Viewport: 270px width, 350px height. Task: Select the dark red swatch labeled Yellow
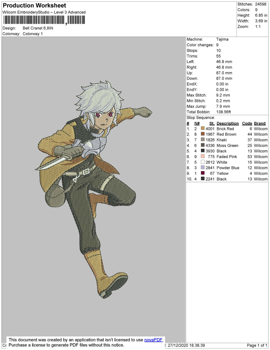point(203,173)
